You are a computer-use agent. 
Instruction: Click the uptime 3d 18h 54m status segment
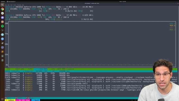[x=23, y=100]
